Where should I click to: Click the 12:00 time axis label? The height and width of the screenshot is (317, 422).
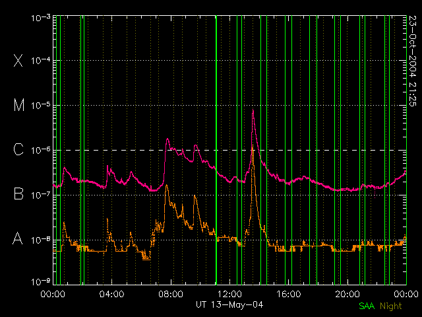pos(229,294)
